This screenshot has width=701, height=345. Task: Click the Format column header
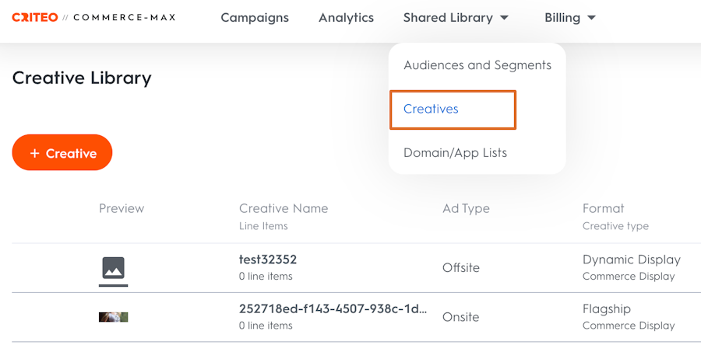603,208
